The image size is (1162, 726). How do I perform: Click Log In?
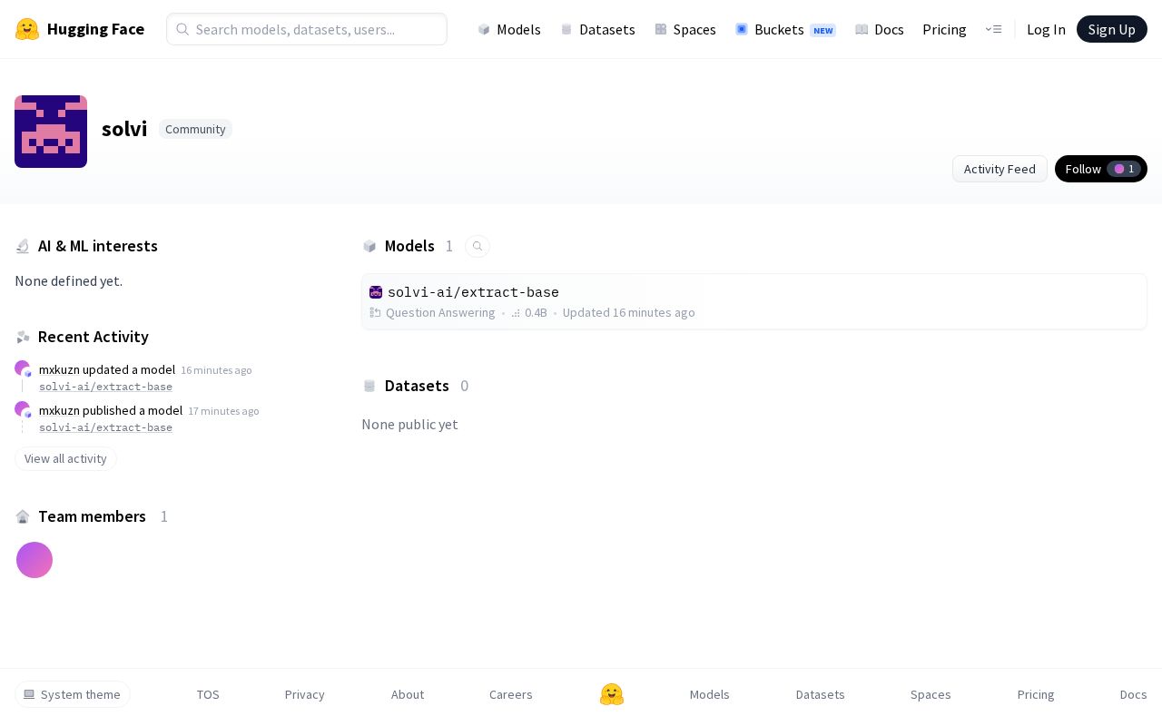click(x=1046, y=29)
